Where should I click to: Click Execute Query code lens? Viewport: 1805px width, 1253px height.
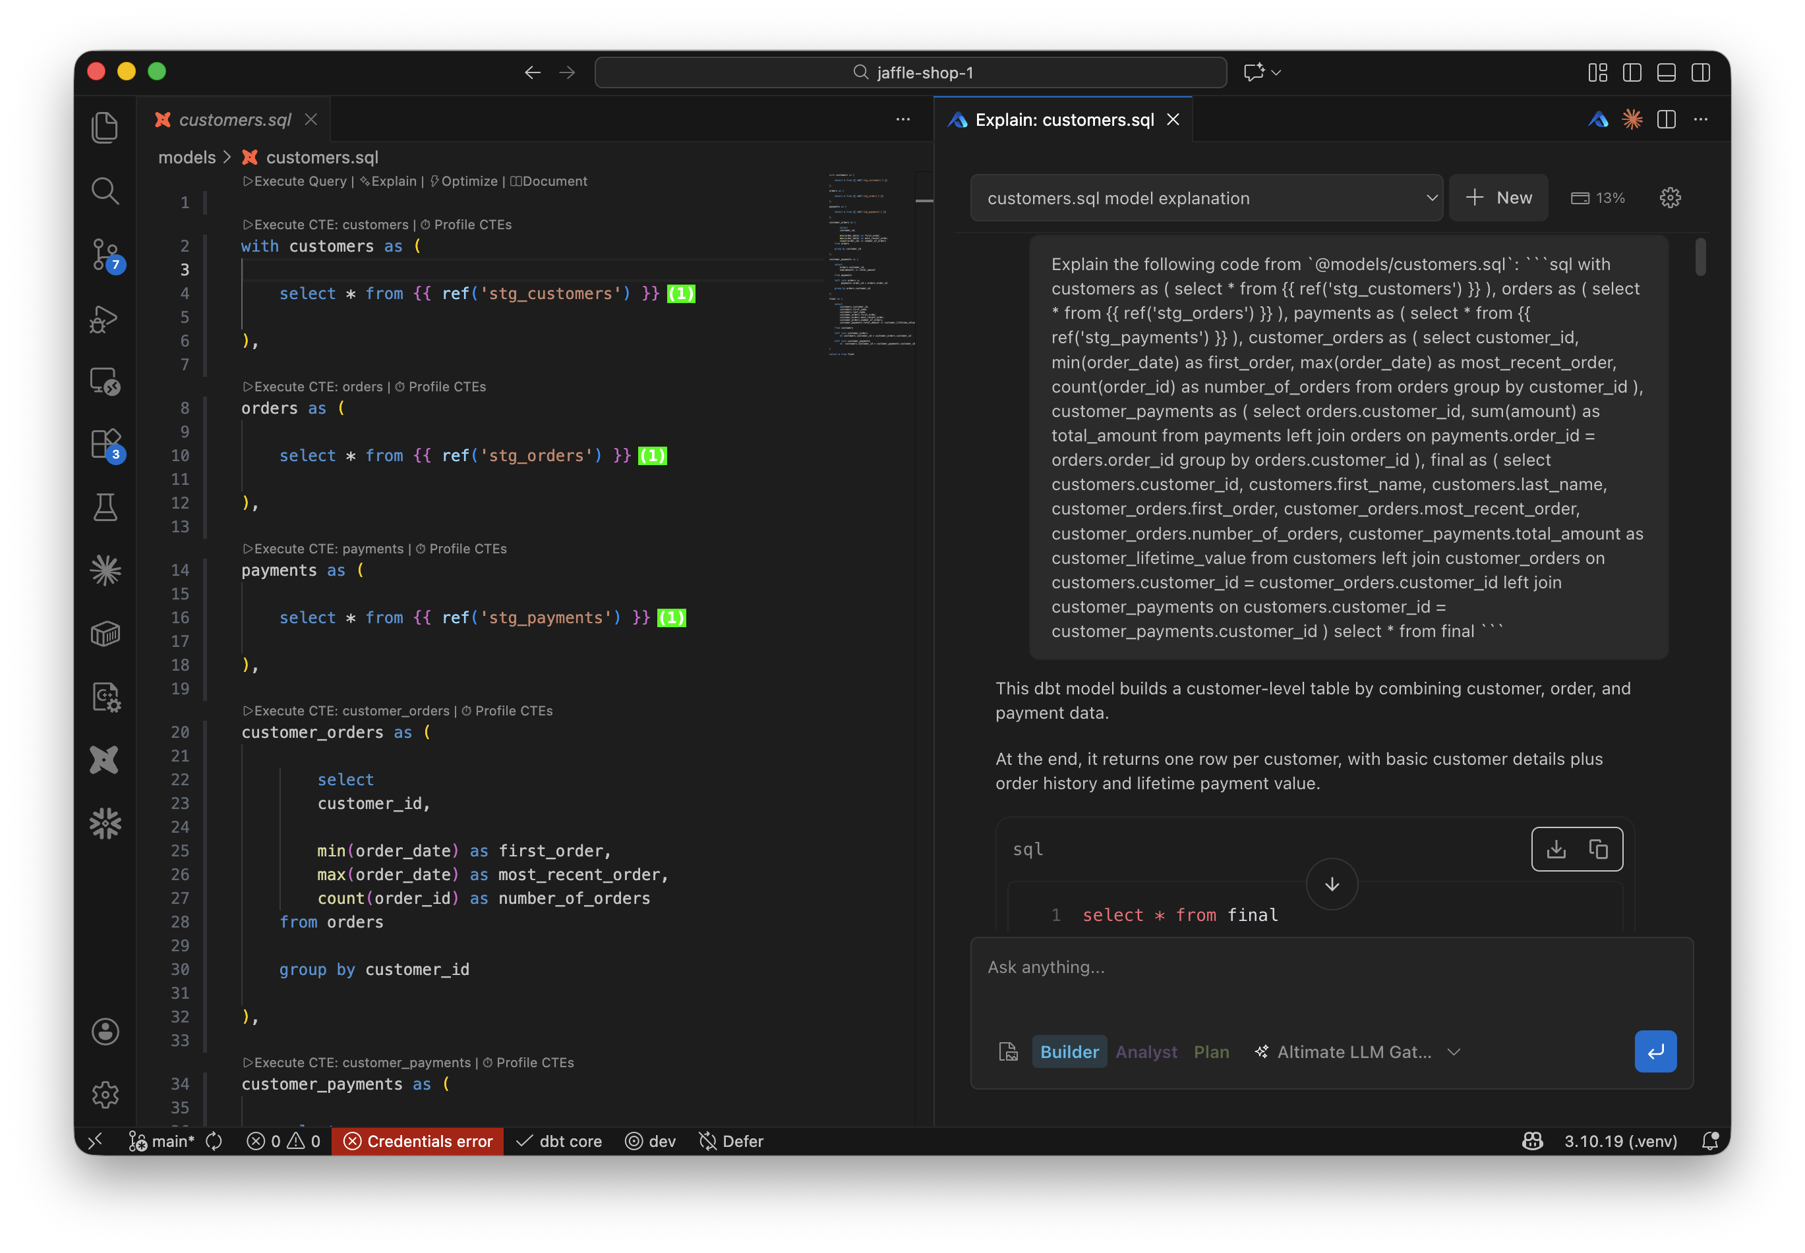coord(295,181)
